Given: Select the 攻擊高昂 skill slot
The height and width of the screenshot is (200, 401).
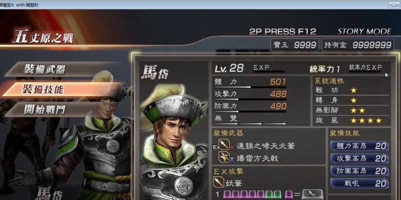Looking at the screenshot, I should [x=359, y=158].
